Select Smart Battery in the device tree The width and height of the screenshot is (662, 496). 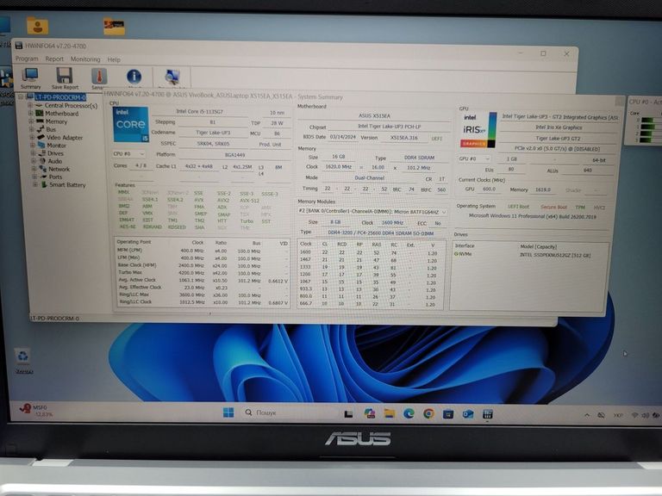(x=67, y=185)
